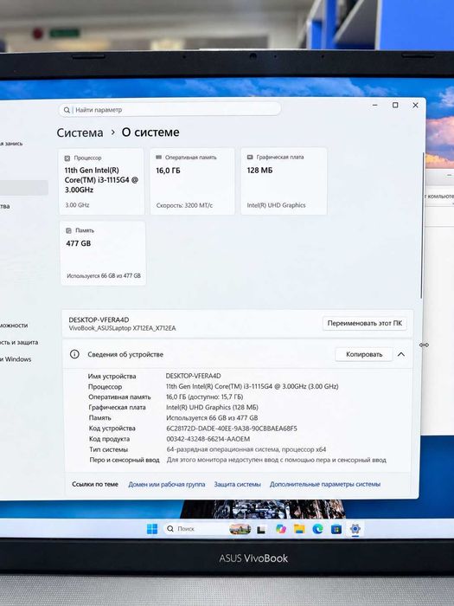Collapse the Сведения об устройстве section chevron

[x=401, y=354]
